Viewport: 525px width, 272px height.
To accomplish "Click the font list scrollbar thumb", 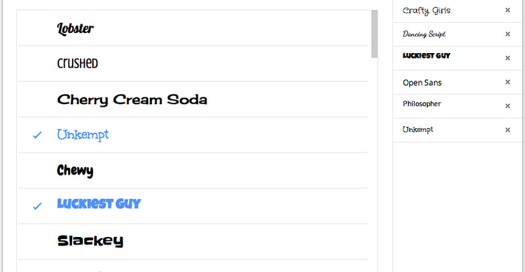I will tap(375, 34).
